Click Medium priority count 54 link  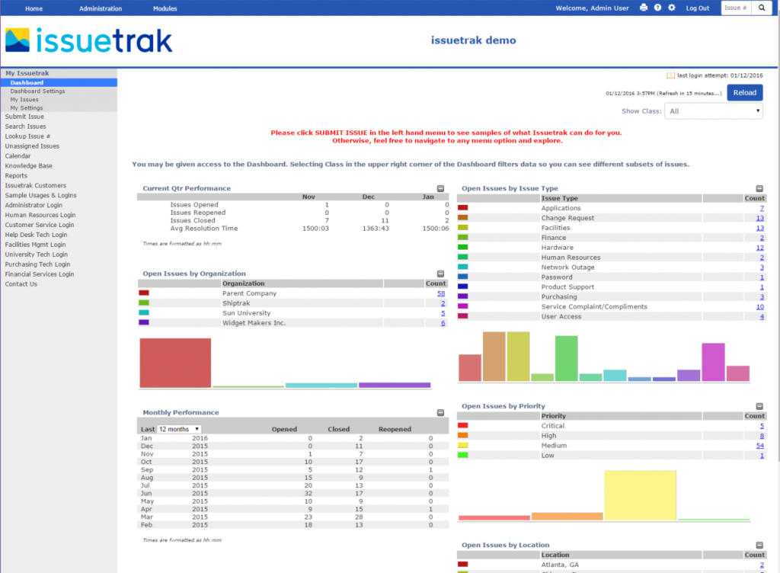tap(759, 447)
